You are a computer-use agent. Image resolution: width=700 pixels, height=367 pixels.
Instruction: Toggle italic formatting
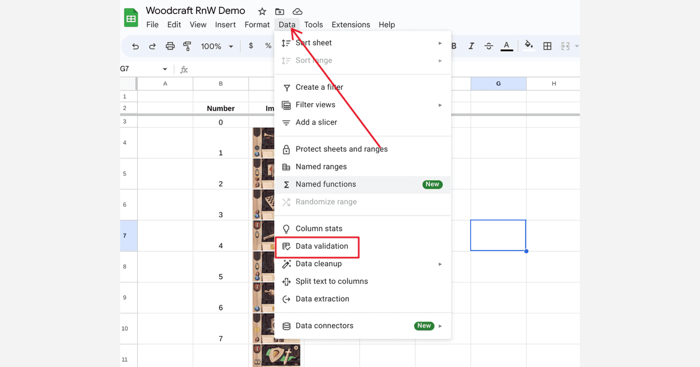click(471, 47)
